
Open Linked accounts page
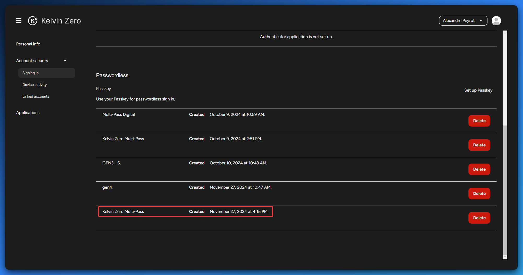point(36,96)
